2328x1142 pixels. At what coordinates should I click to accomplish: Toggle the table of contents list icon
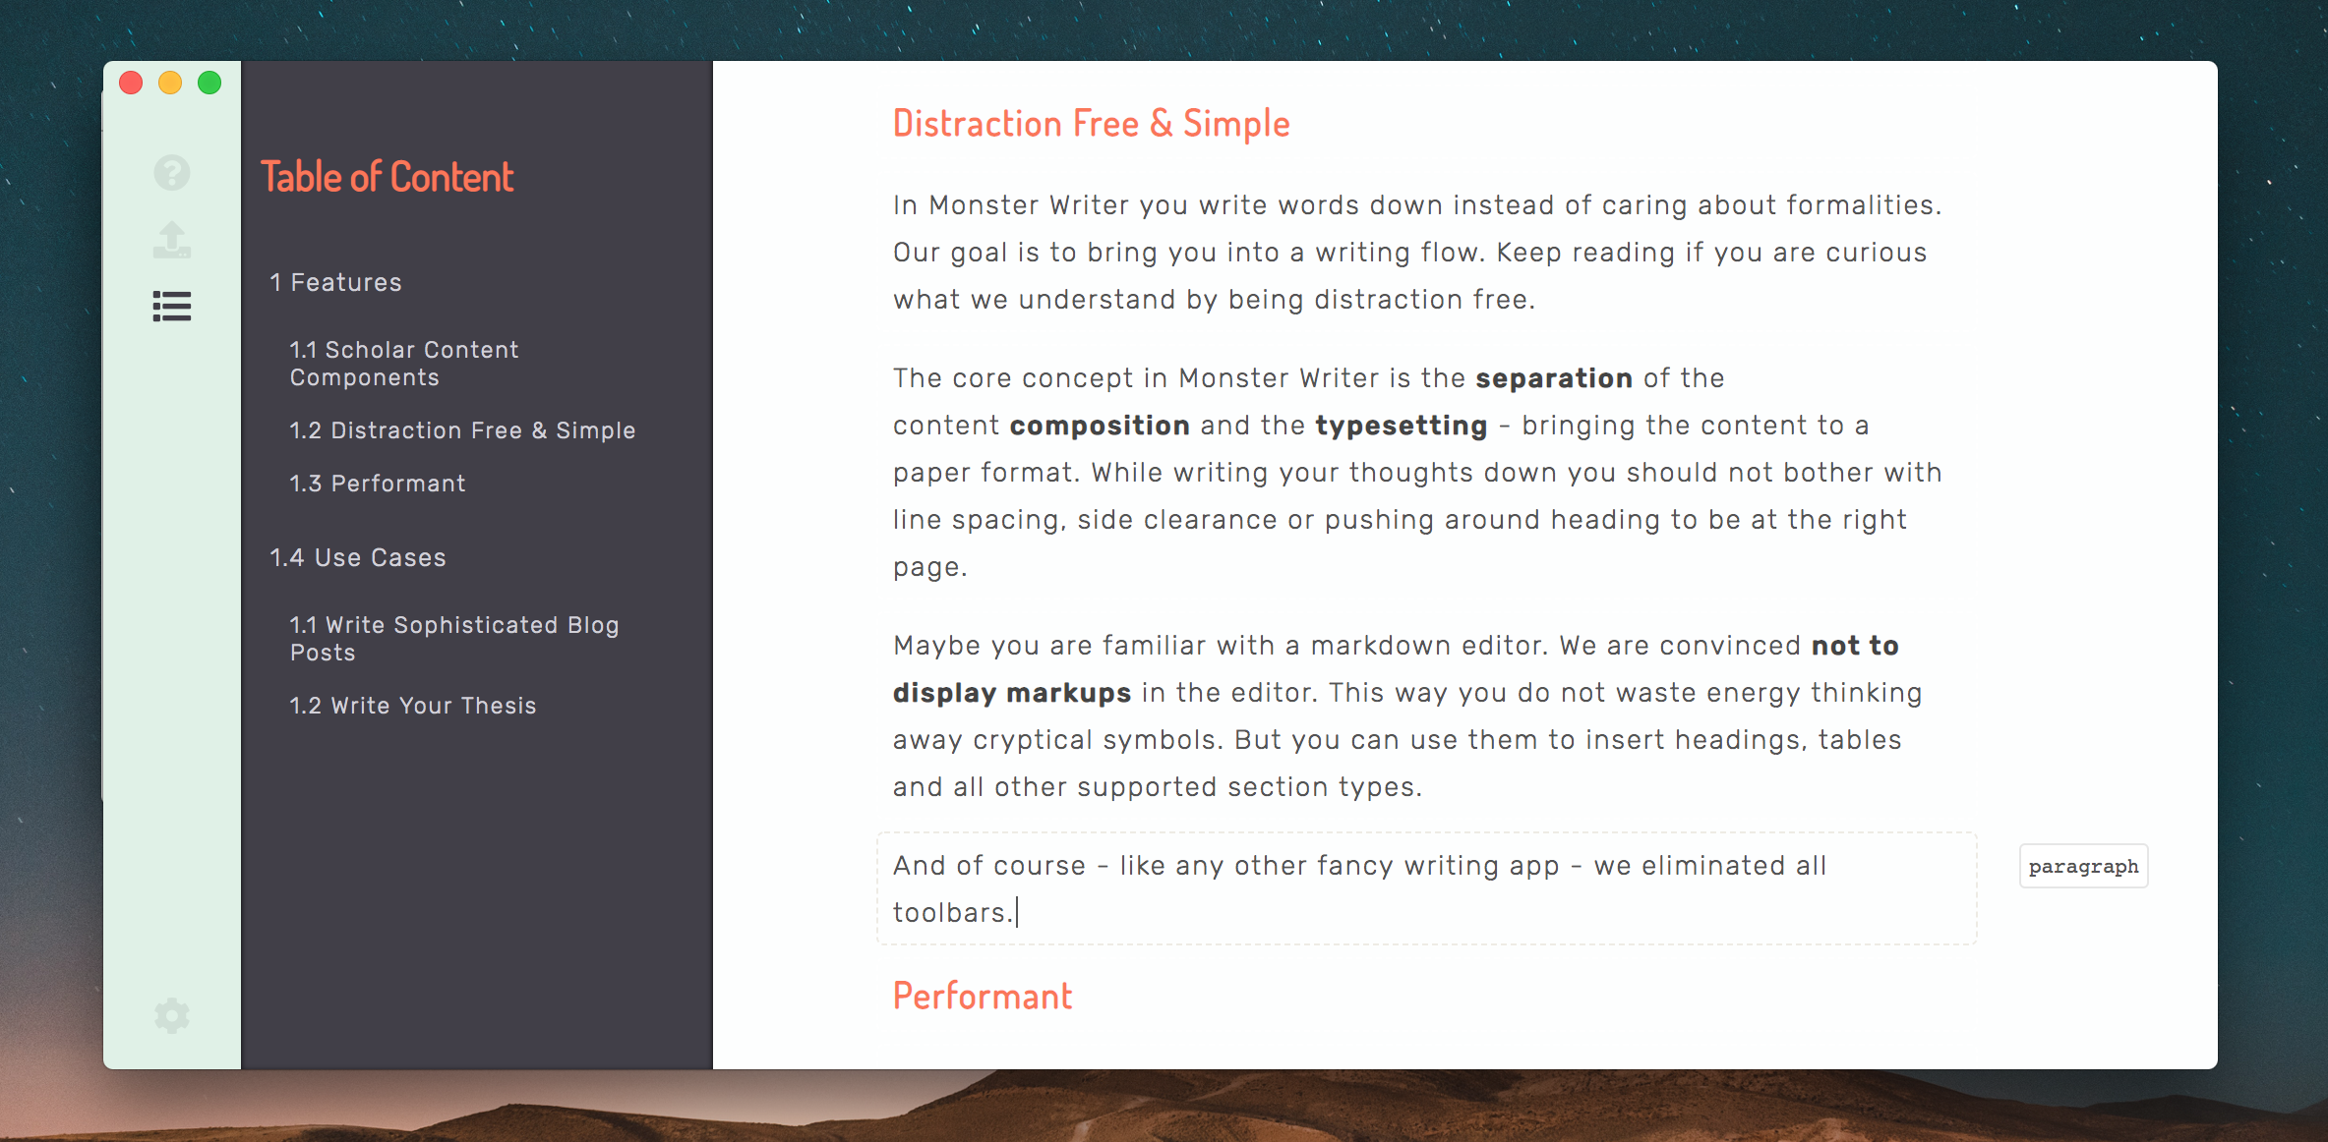(172, 307)
